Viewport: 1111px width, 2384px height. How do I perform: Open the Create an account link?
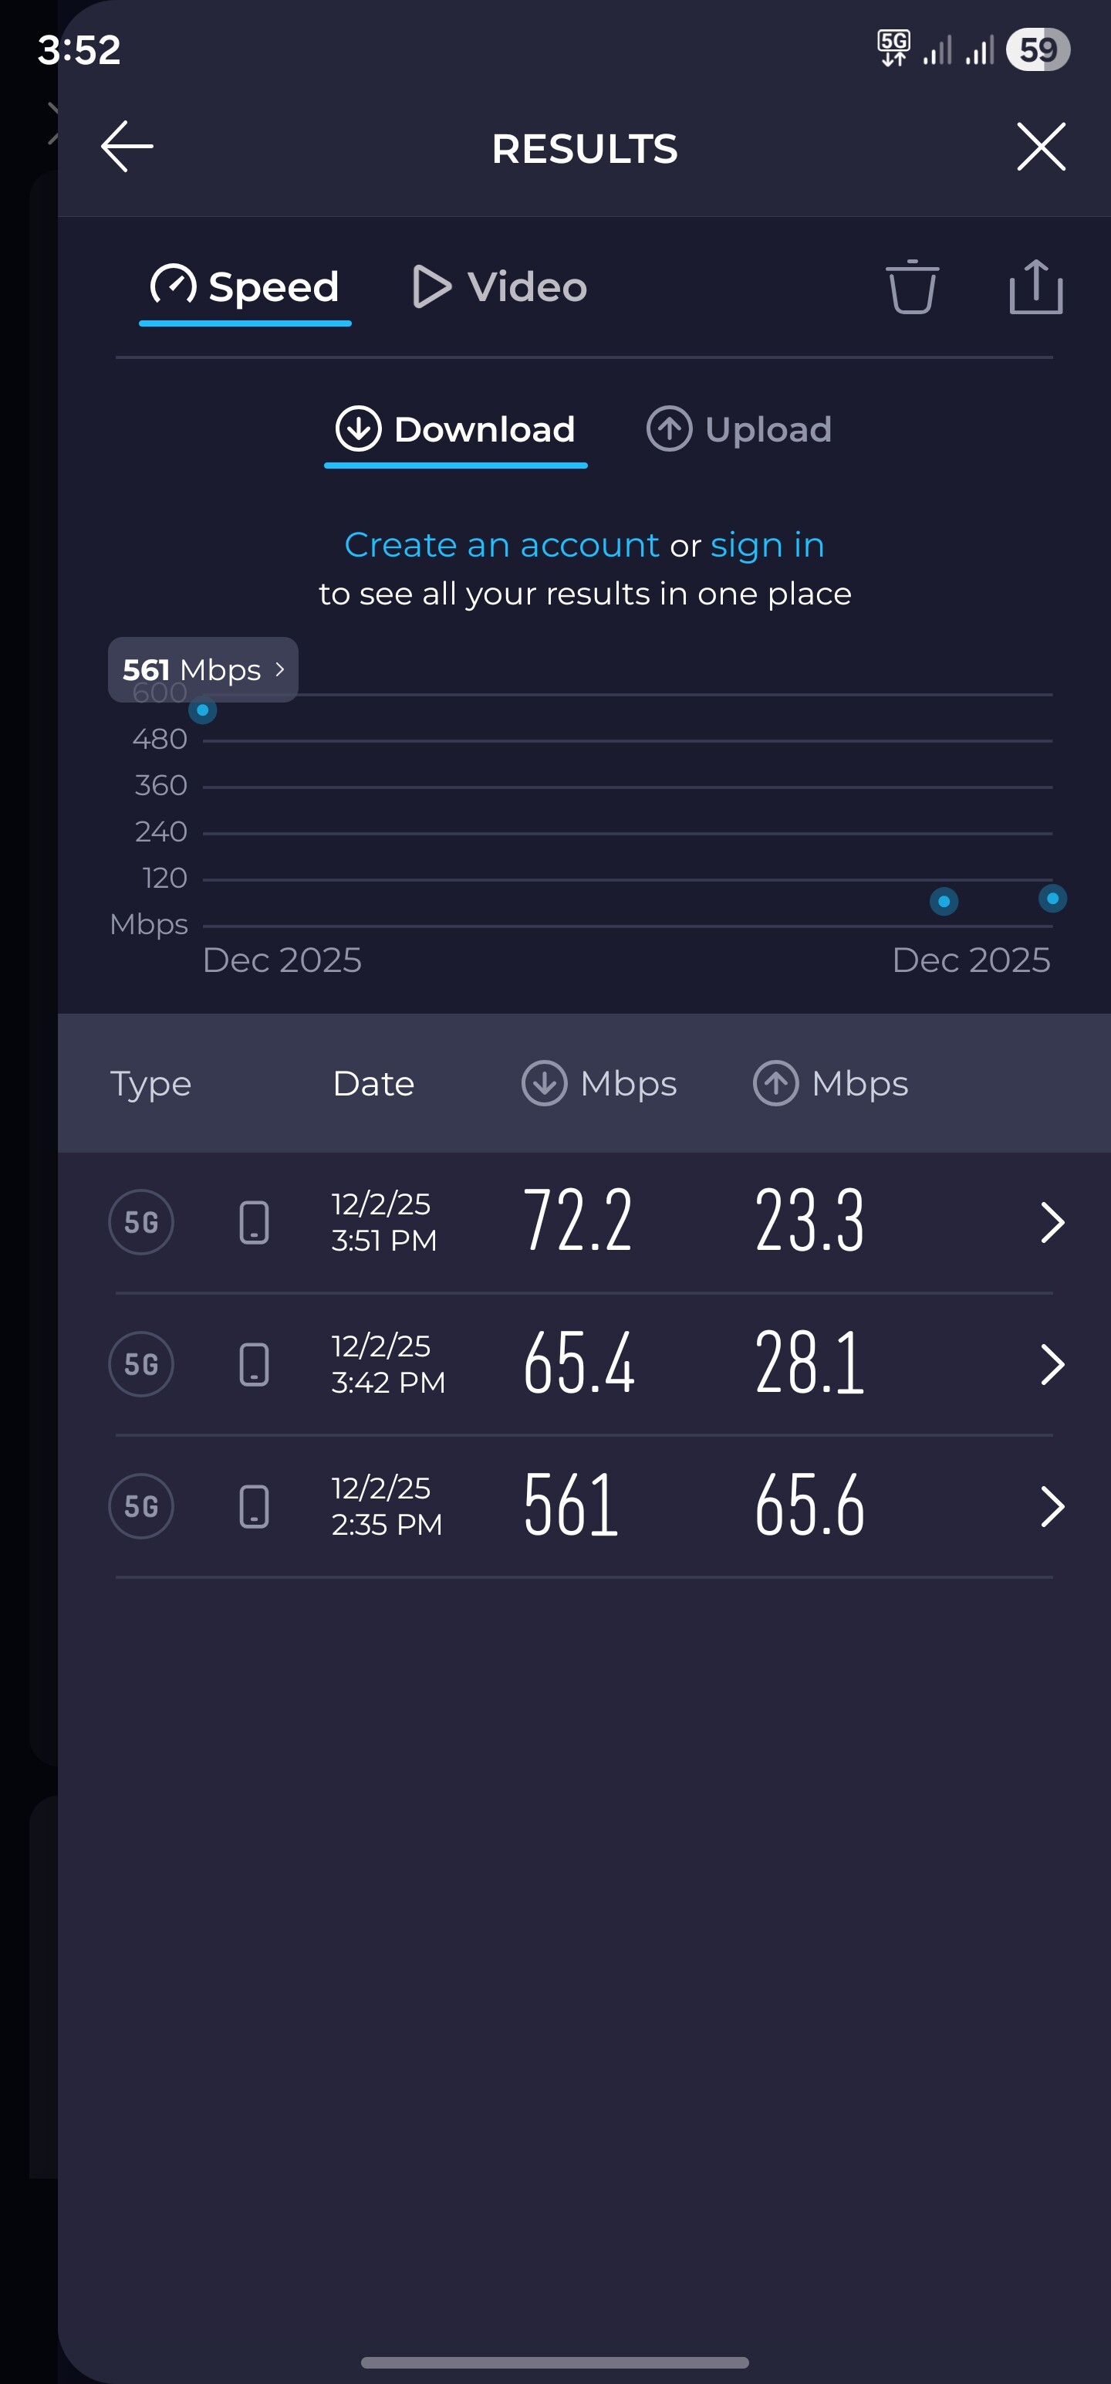pyautogui.click(x=501, y=545)
